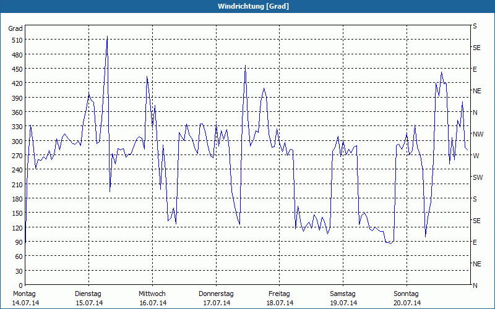Pick the 330 degree axis label
Screen dimensions: 495x309
(x=17, y=127)
